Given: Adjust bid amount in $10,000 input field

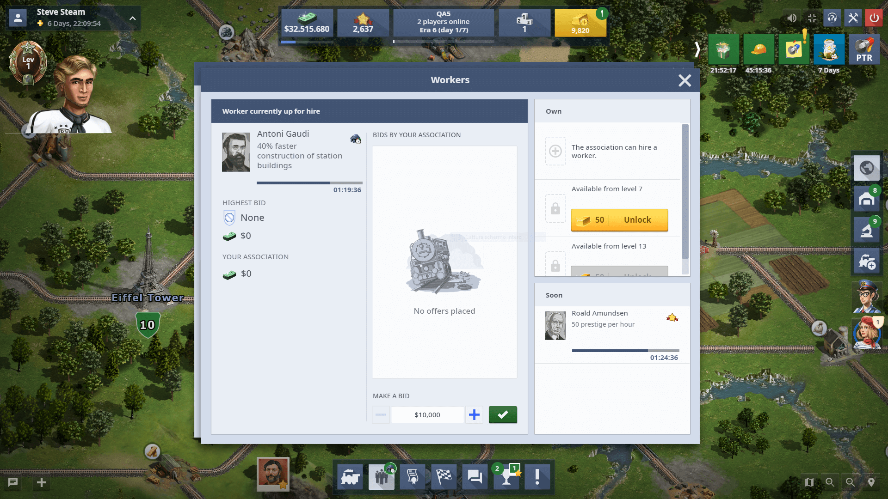Looking at the screenshot, I should (427, 415).
